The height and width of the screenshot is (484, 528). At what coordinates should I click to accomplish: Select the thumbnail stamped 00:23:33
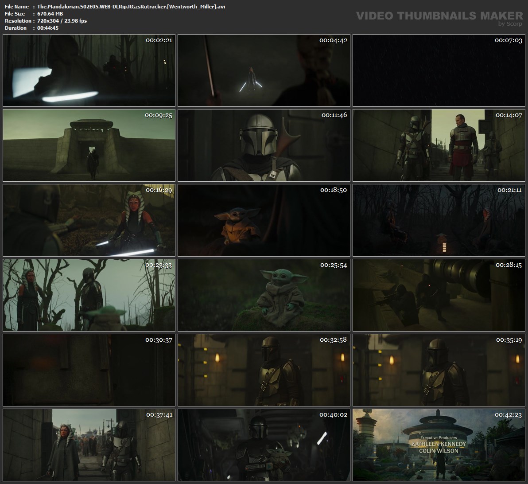click(89, 295)
